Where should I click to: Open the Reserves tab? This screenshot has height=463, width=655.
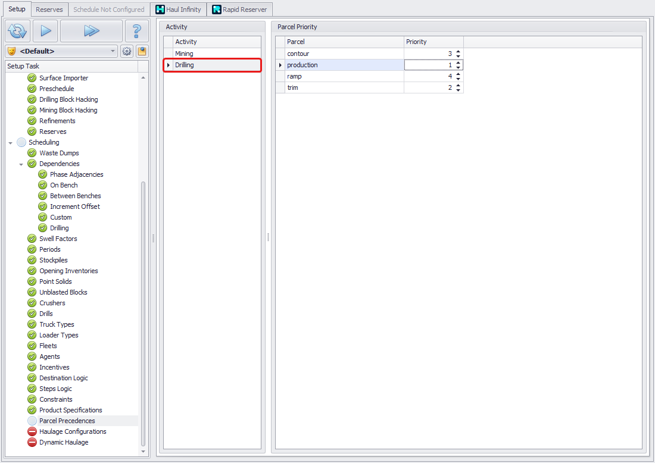point(49,10)
